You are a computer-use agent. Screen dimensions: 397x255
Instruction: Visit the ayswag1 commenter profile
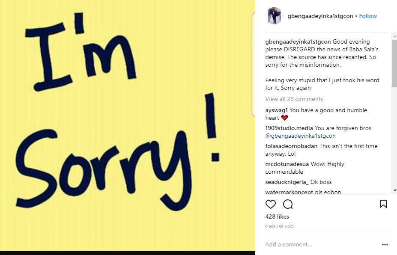pos(277,110)
